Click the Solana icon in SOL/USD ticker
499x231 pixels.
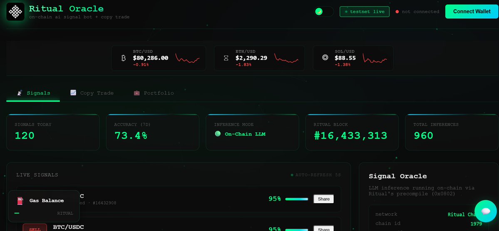[x=325, y=58]
